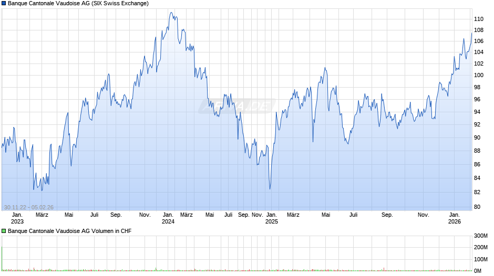
Task: Click the 88 price axis label
Action: 477,151
